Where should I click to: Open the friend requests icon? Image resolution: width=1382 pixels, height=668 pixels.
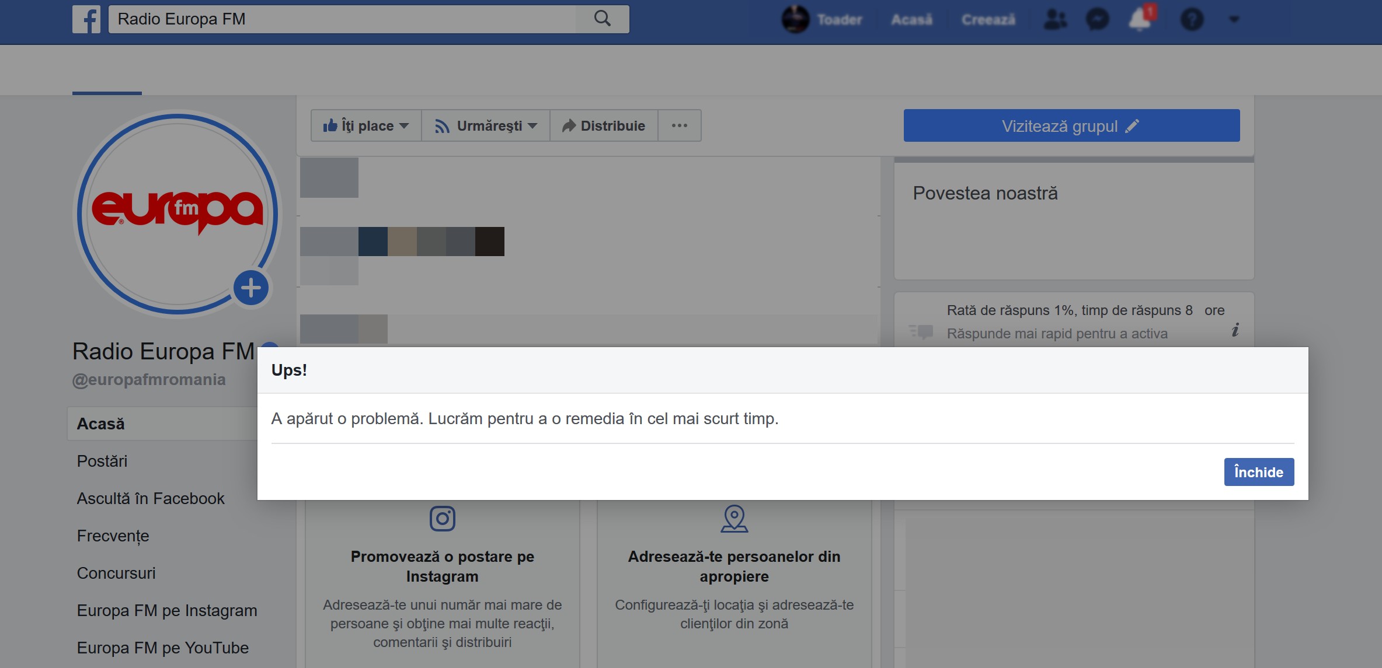coord(1054,19)
